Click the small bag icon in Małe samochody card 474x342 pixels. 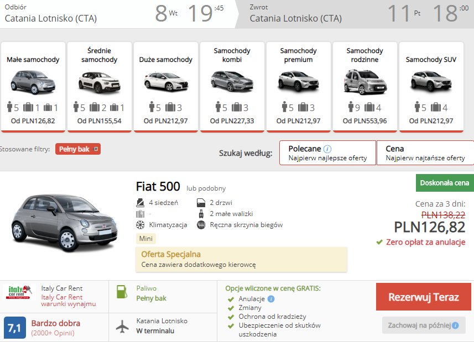point(48,107)
